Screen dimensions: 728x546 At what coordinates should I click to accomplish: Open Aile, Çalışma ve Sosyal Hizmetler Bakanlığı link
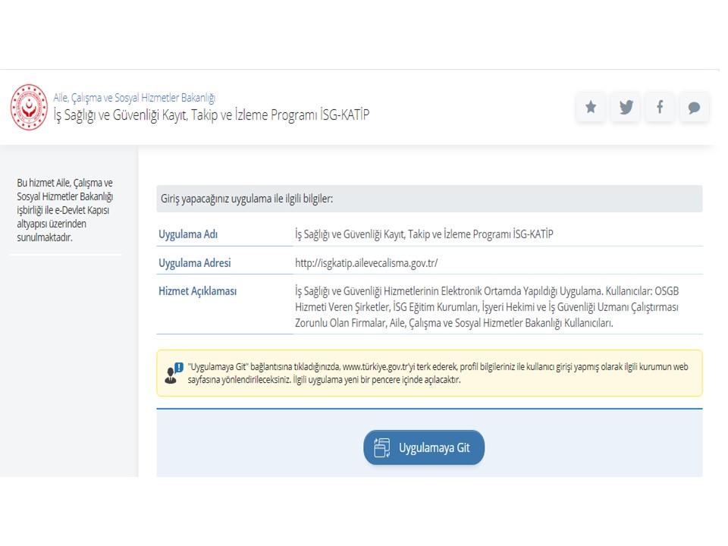click(134, 98)
